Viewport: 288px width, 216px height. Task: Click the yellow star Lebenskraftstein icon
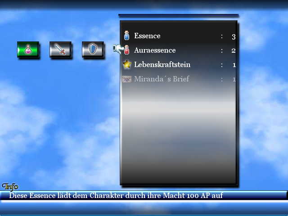tap(127, 64)
